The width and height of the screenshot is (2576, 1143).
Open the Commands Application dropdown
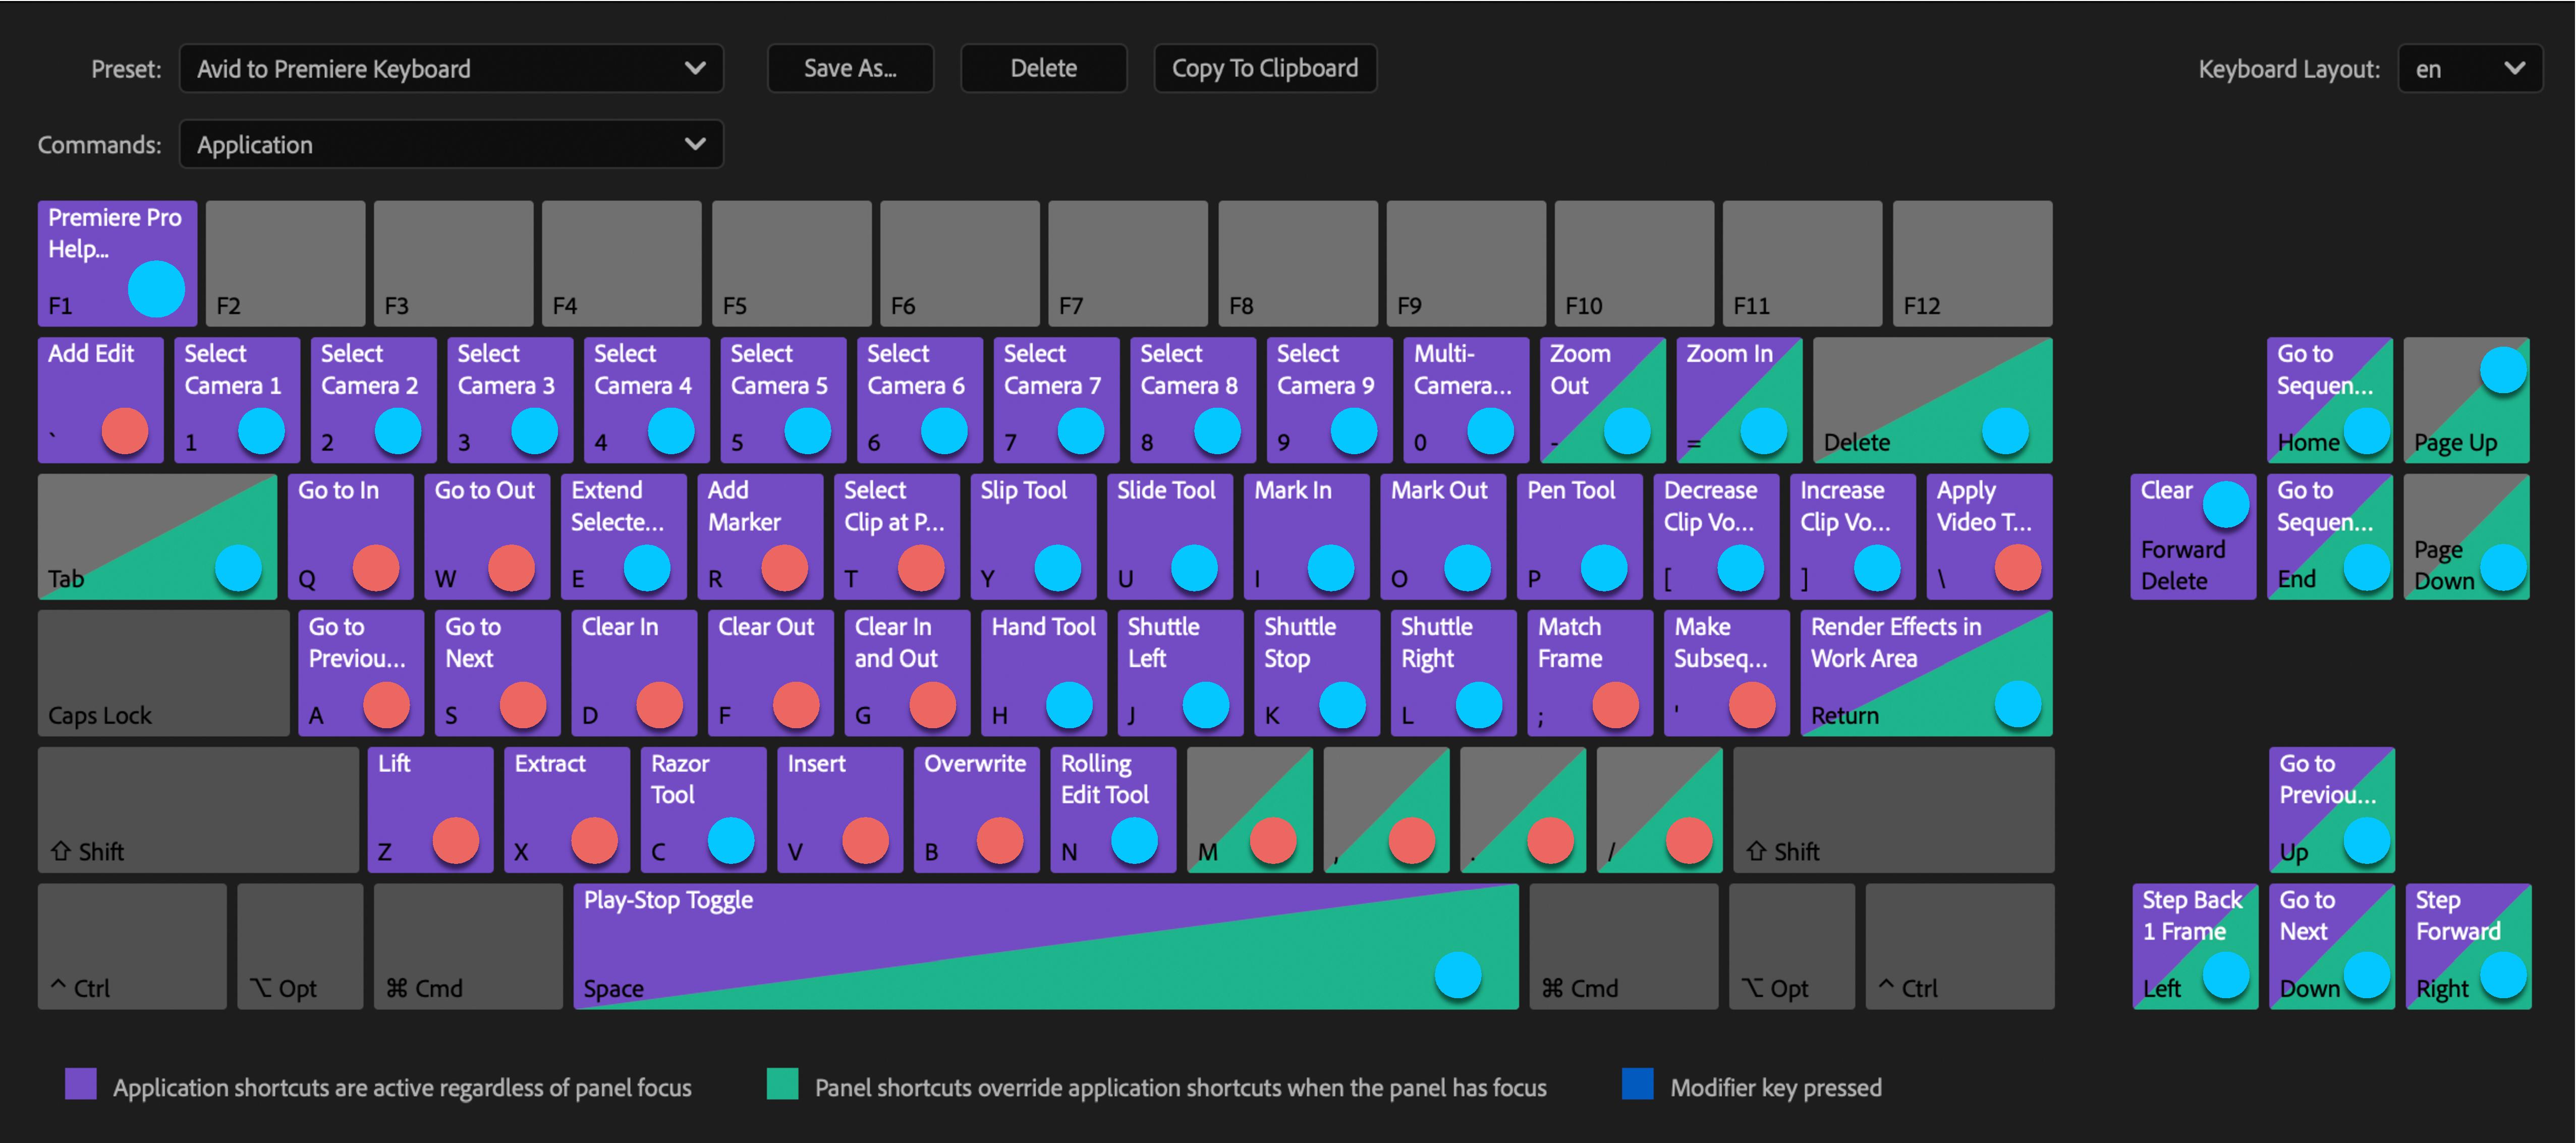pos(451,144)
